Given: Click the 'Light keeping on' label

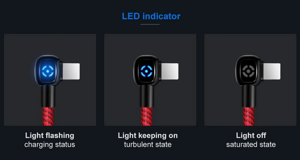Looking at the screenshot, I should [148, 136].
